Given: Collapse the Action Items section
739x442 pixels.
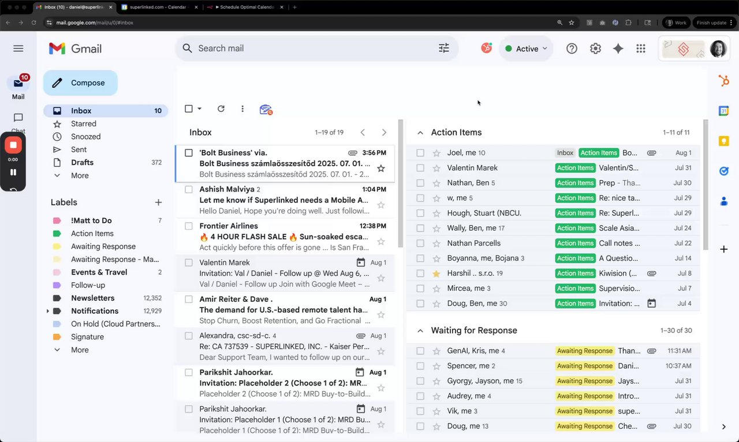Looking at the screenshot, I should pyautogui.click(x=420, y=133).
